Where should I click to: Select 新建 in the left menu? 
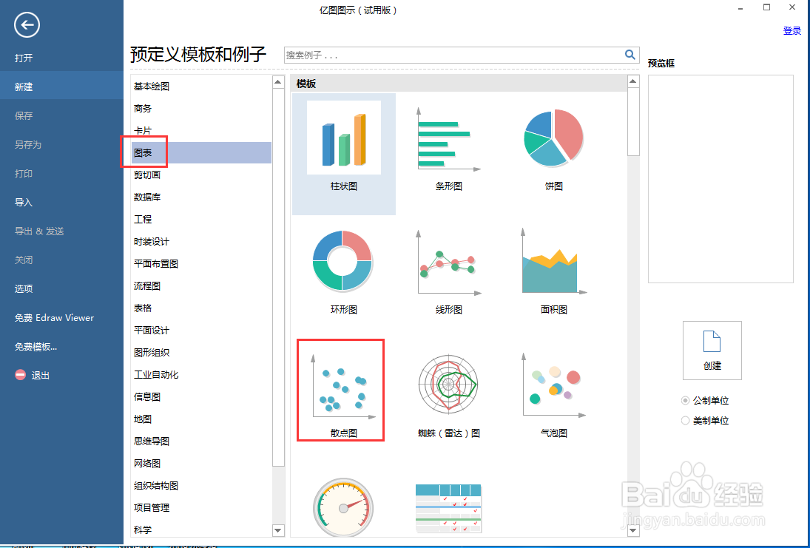tap(61, 87)
